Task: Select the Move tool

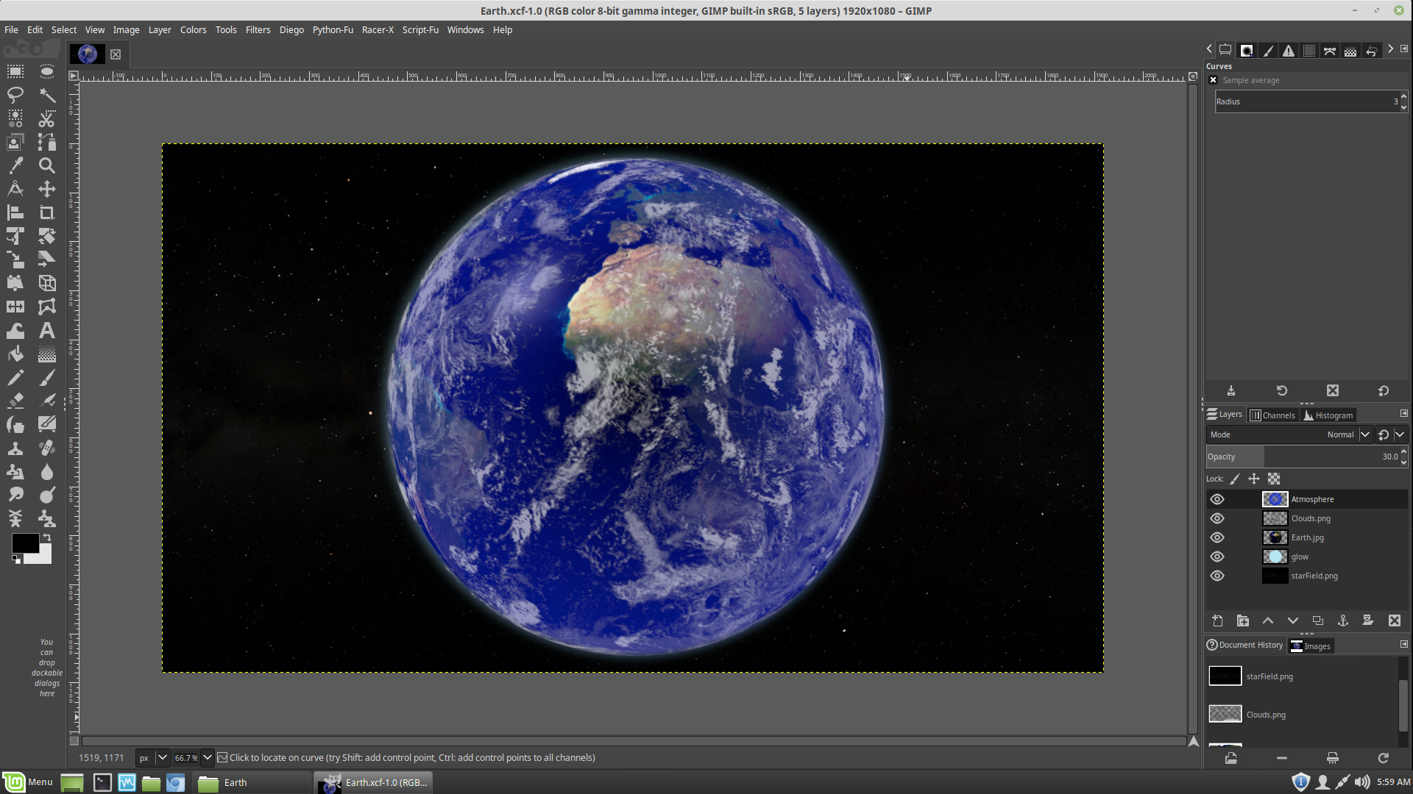Action: pos(47,189)
